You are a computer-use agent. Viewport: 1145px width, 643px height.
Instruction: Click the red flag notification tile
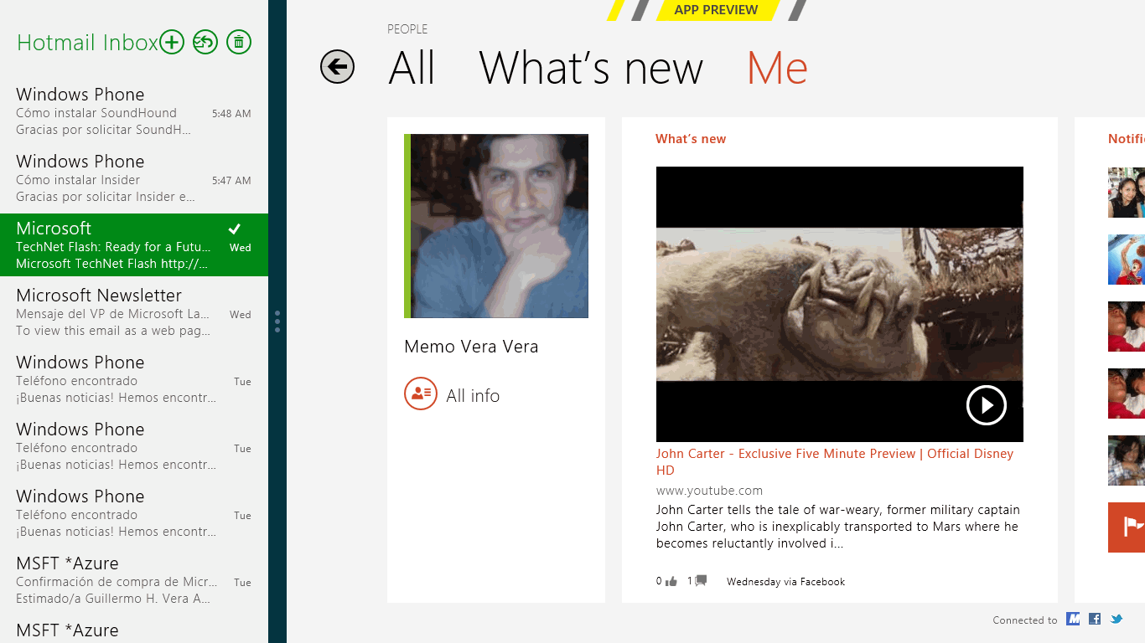1127,527
